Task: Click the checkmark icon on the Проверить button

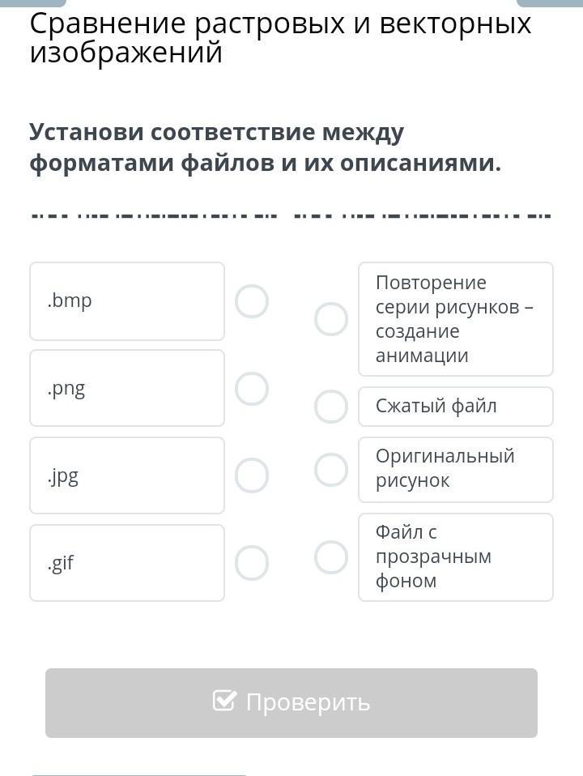Action: point(224,701)
